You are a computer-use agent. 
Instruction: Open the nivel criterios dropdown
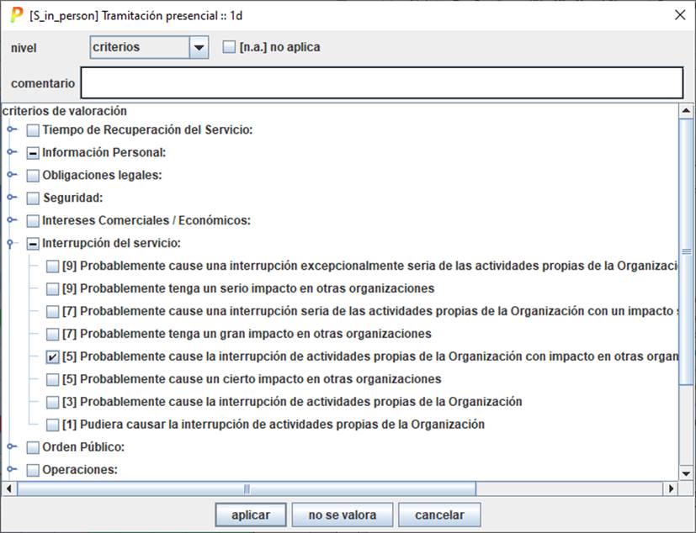(199, 48)
